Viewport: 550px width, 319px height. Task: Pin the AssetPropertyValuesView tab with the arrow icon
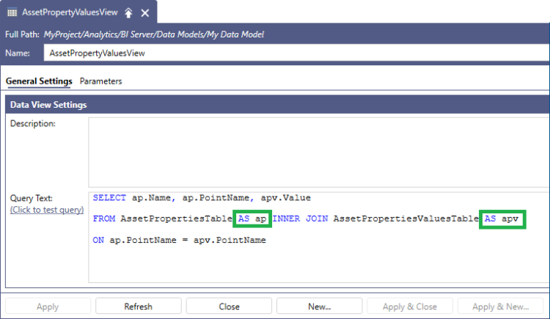click(x=128, y=13)
